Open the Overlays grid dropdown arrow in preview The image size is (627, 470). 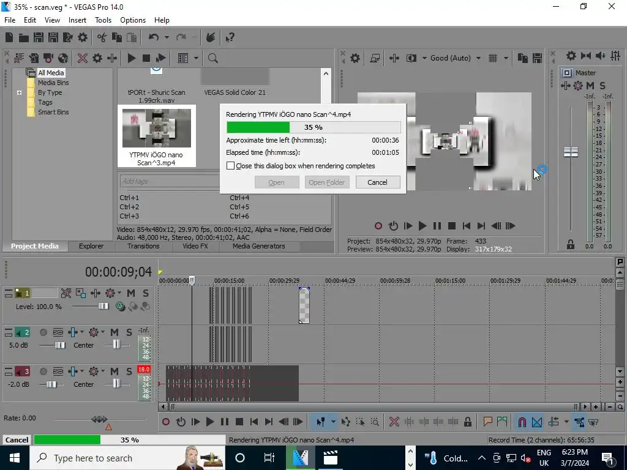click(506, 58)
